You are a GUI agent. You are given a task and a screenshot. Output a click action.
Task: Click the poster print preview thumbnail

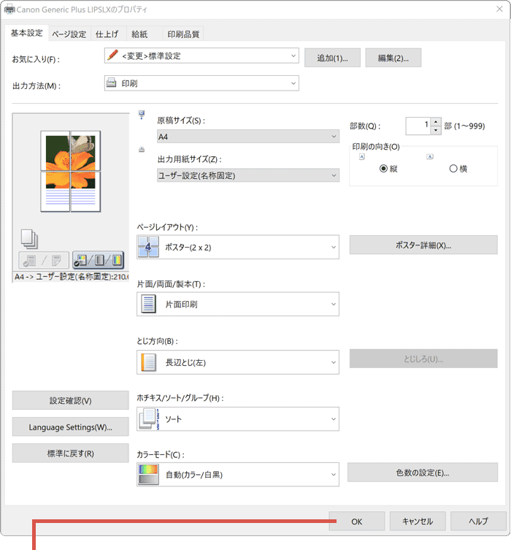[x=71, y=171]
